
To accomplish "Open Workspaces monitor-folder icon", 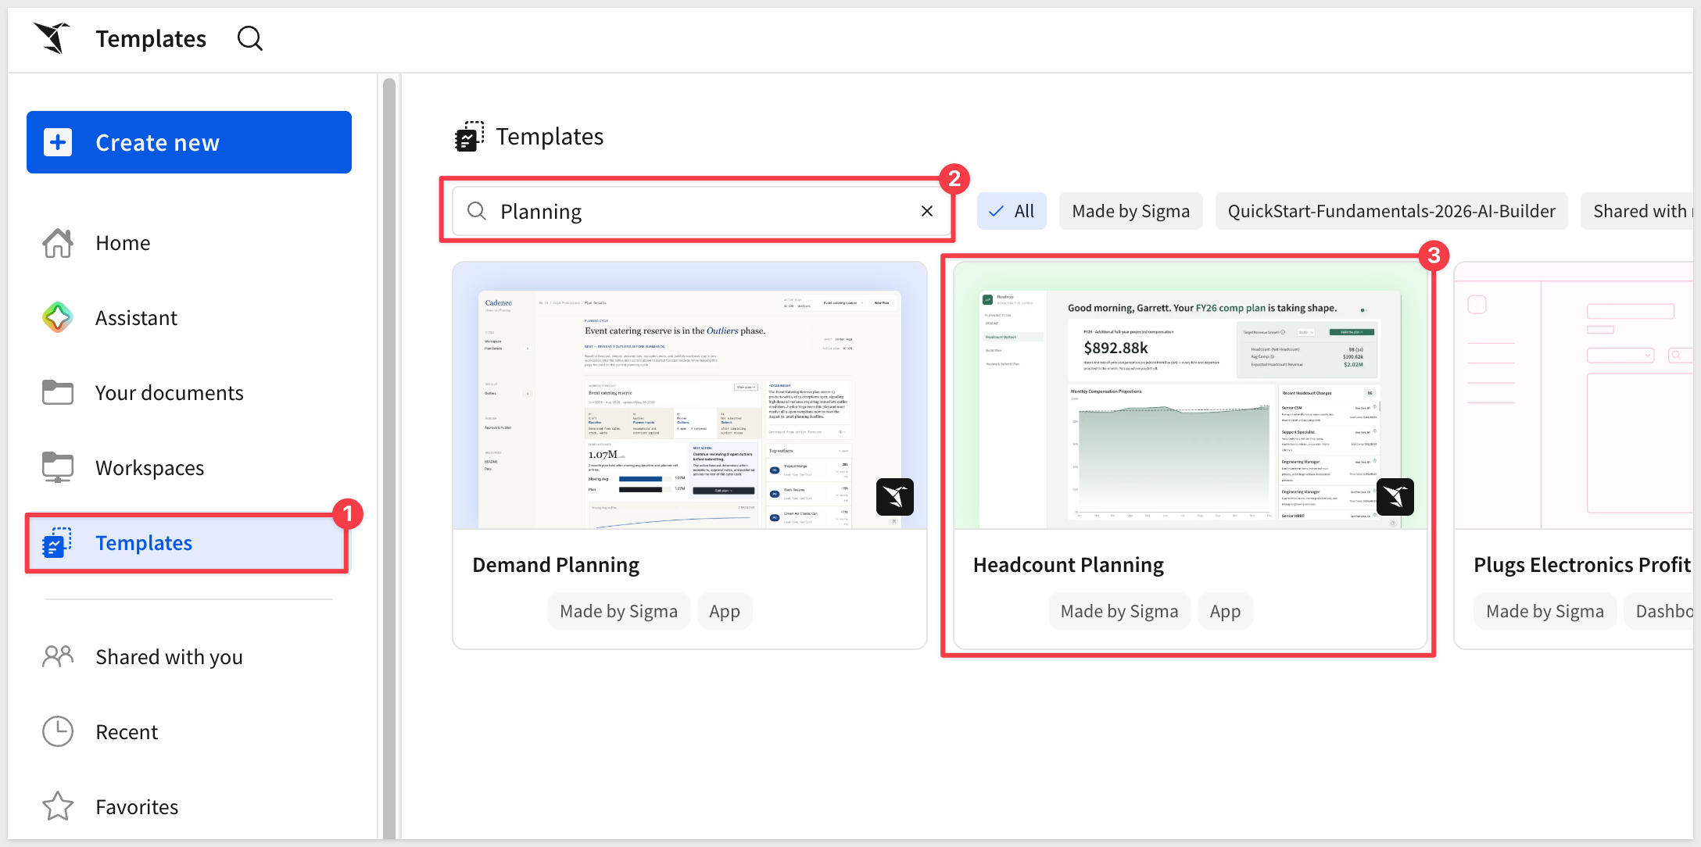I will 58,467.
